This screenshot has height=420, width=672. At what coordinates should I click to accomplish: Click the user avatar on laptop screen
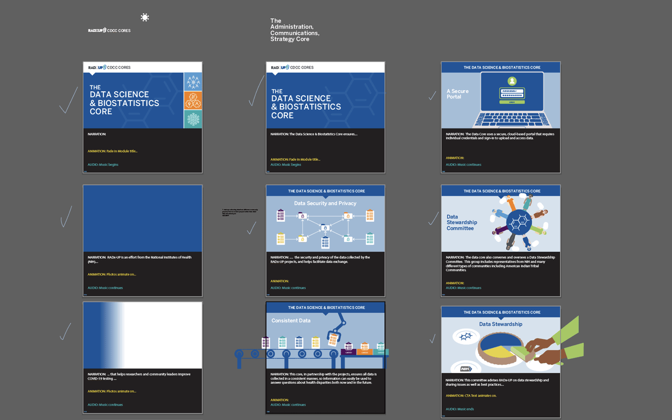tap(512, 81)
